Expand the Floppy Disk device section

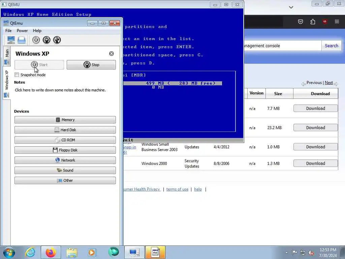[x=65, y=150]
